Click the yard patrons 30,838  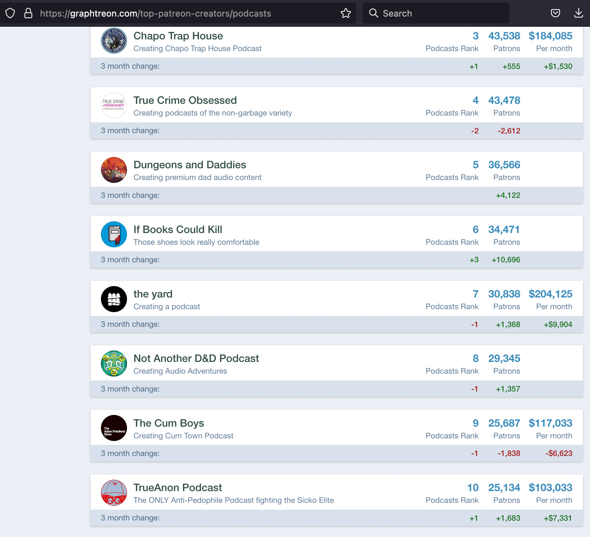pos(504,294)
